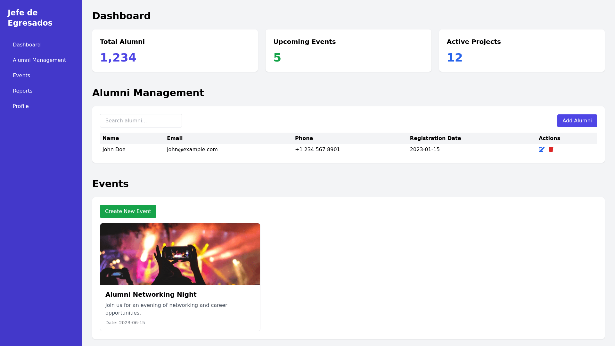The width and height of the screenshot is (615, 346).
Task: Click the edit icon for John Doe
Action: (x=541, y=150)
